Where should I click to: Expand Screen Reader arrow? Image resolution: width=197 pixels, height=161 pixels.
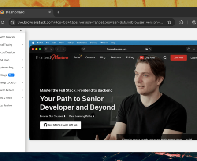click(x=22, y=90)
